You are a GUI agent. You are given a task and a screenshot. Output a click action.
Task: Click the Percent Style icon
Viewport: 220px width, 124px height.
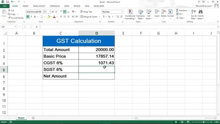pyautogui.click(x=109, y=17)
